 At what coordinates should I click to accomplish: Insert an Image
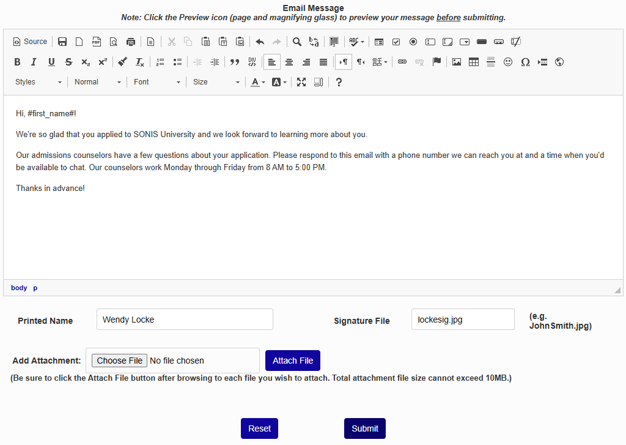(x=456, y=62)
